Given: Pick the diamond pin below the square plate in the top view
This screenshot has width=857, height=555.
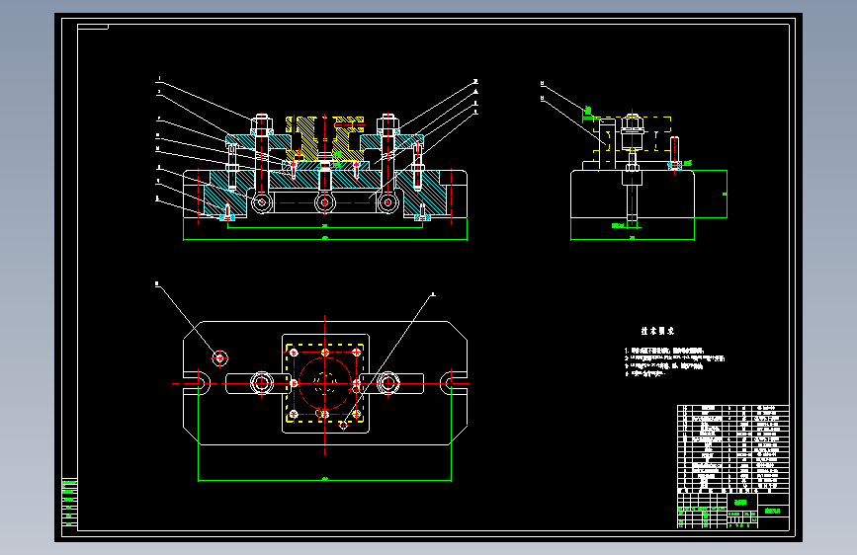Looking at the screenshot, I should 343,425.
